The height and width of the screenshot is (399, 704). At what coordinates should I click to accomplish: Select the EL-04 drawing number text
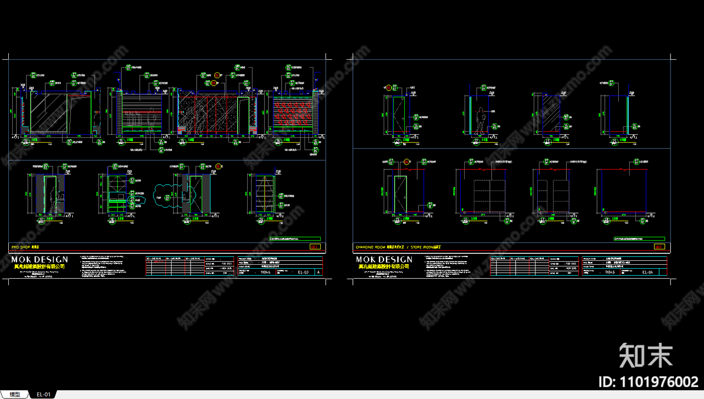pyautogui.click(x=648, y=273)
